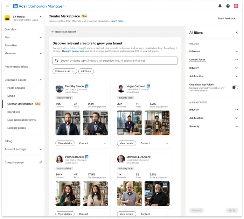Click the creator search field
Screen dimensions: 244x219
tap(115, 61)
